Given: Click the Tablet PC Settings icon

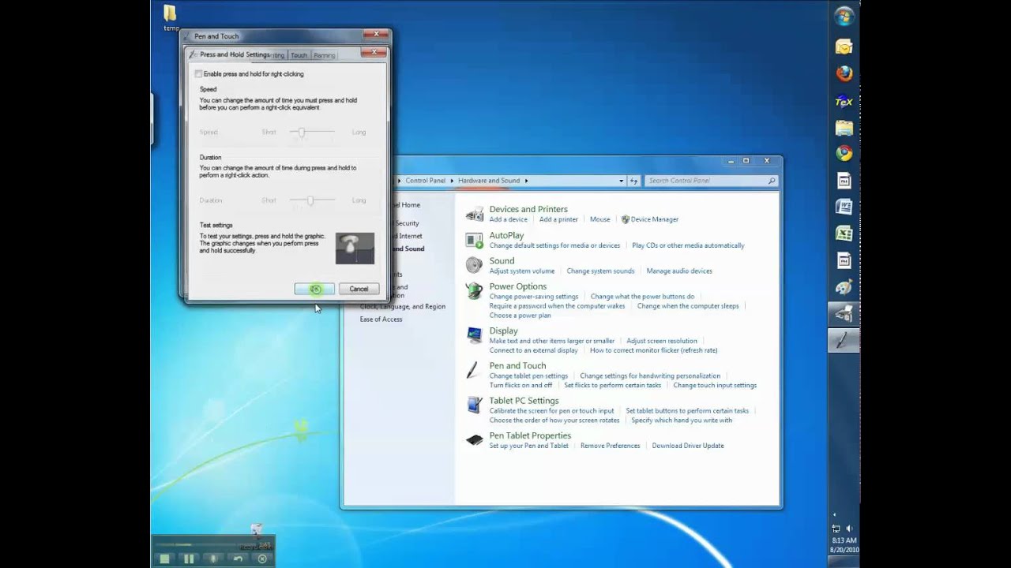Looking at the screenshot, I should [x=475, y=405].
